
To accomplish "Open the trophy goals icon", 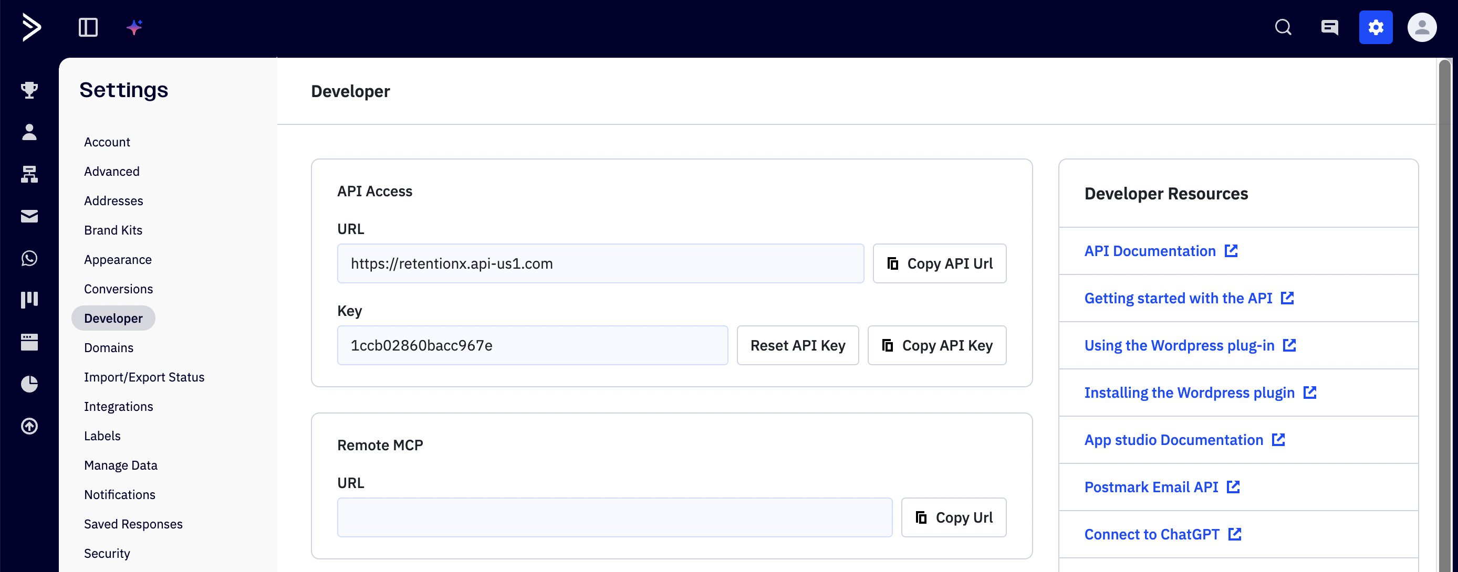I will coord(29,91).
